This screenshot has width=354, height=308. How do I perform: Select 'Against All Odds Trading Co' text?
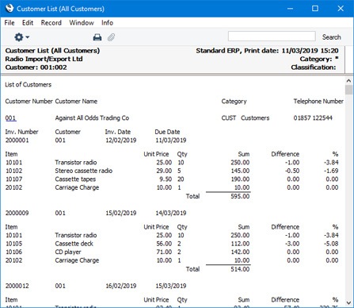coord(92,118)
